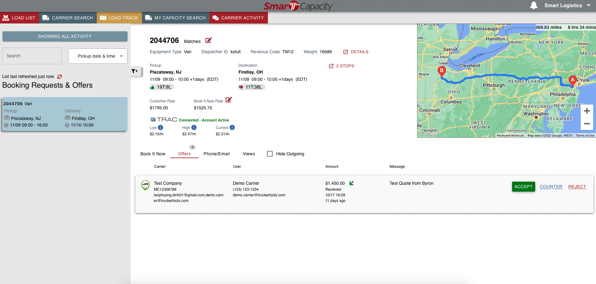Select load card 2044706 Van
This screenshot has height=284, width=596.
(64, 114)
